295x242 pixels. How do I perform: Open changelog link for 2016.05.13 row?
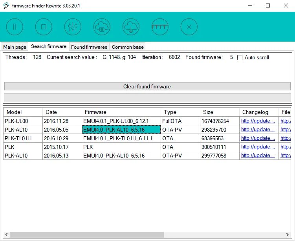[258, 156]
